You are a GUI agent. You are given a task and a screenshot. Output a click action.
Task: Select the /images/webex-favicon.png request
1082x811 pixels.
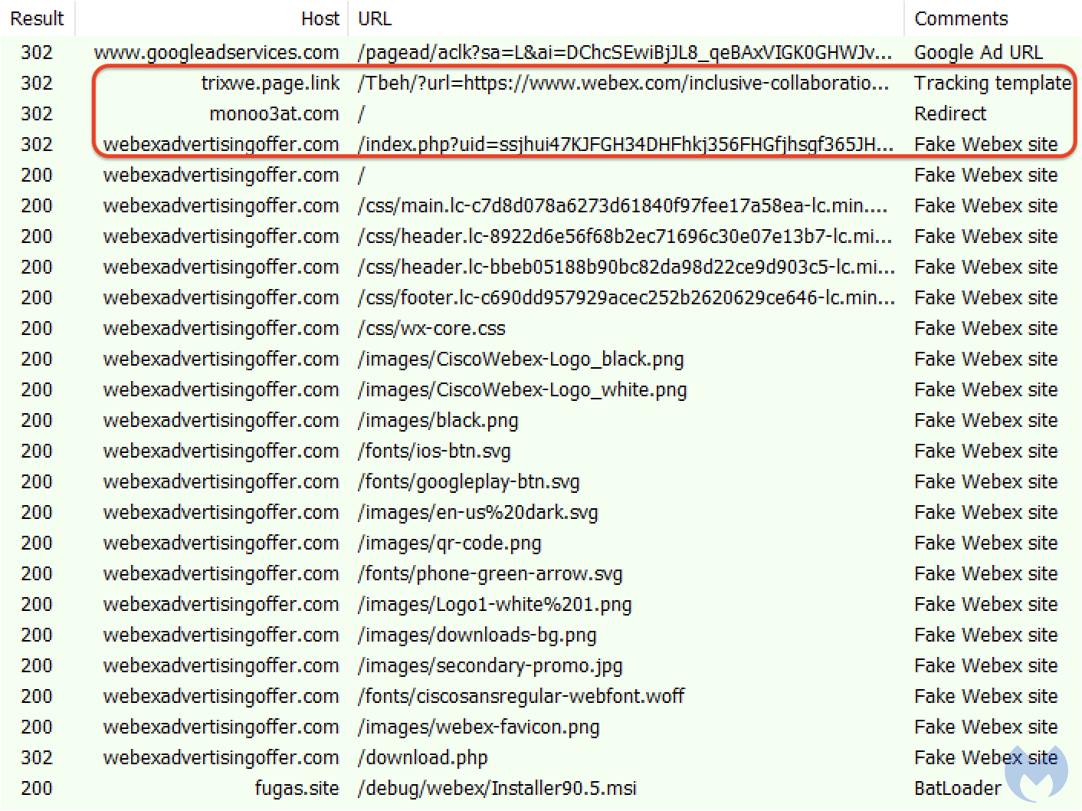[478, 727]
